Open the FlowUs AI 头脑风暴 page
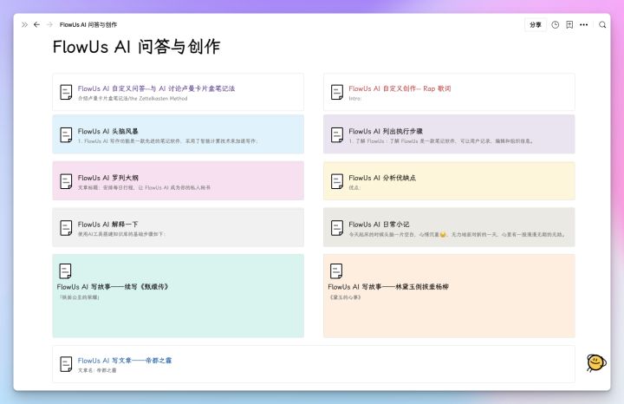The image size is (624, 404). [x=108, y=131]
